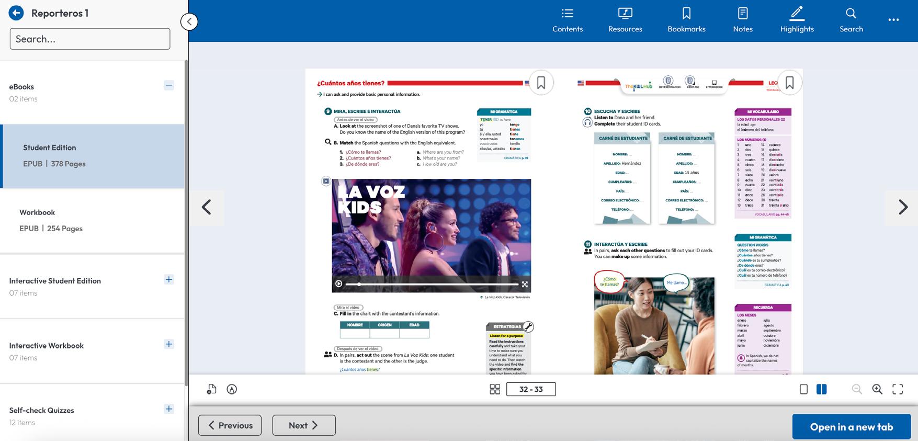Screen dimensions: 918x441
Task: Open the page thumbnails grid view
Action: (495, 389)
